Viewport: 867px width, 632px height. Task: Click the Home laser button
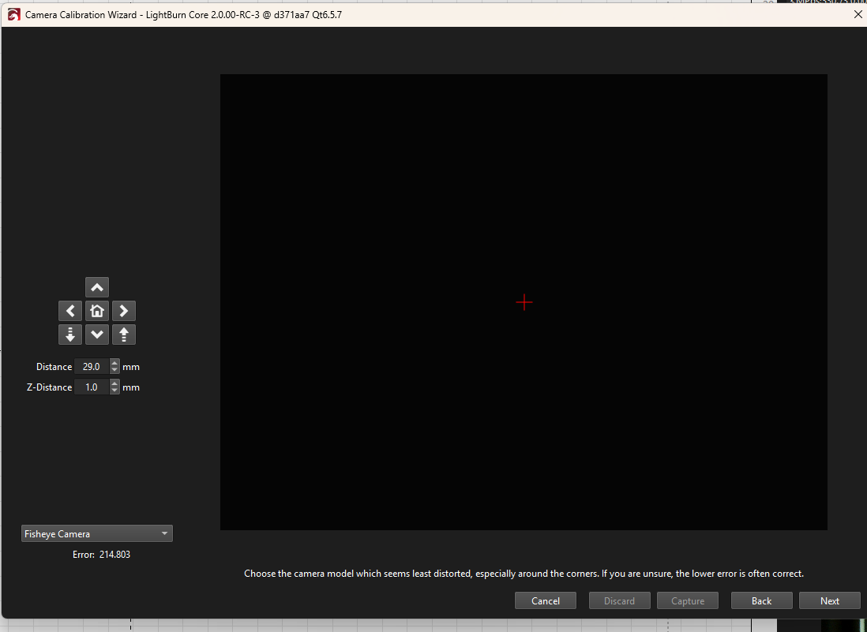(97, 311)
